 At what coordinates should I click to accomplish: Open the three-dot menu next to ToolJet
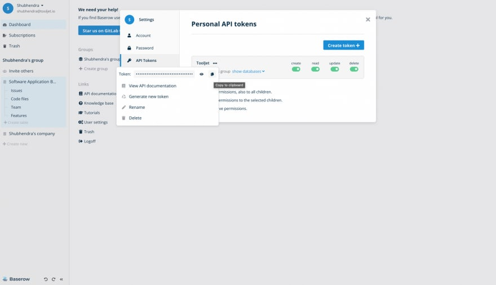pos(215,63)
